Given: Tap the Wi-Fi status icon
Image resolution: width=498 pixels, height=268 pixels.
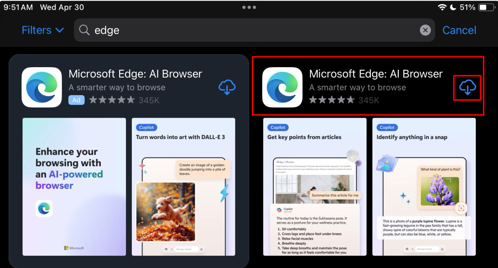Looking at the screenshot, I should [442, 7].
